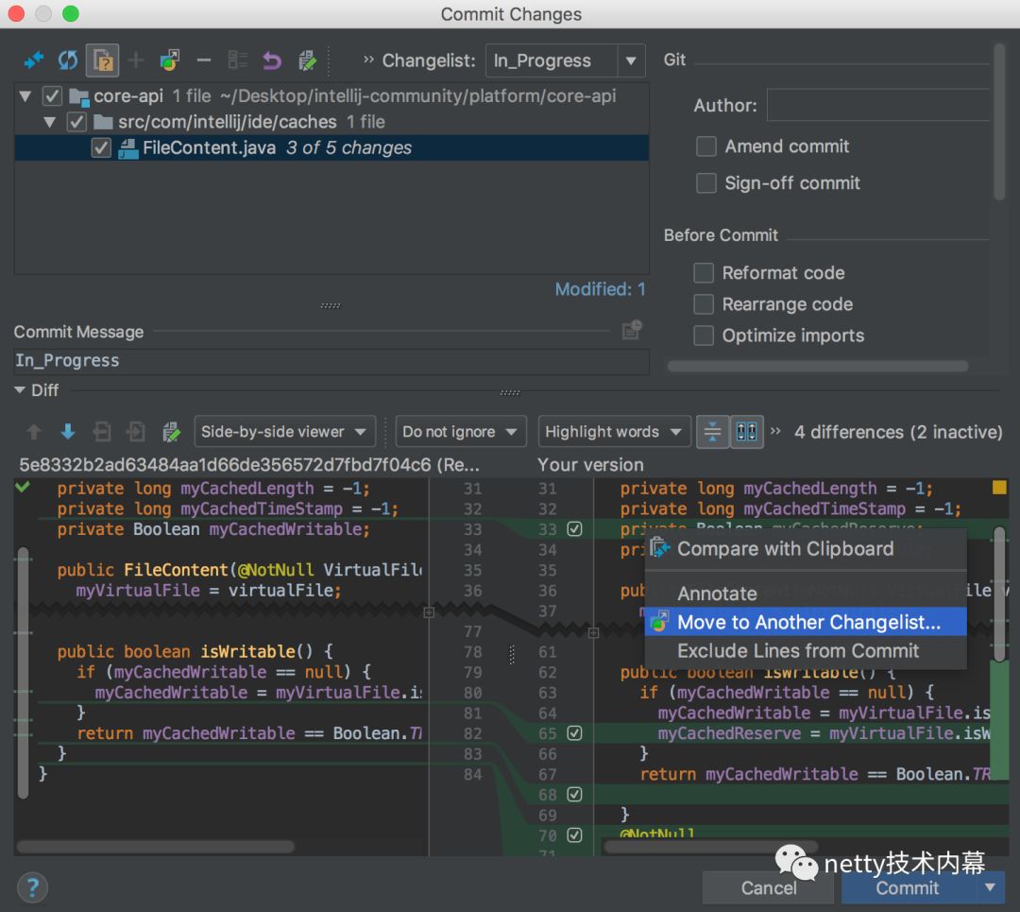
Task: Check the Rearrange code option
Action: click(704, 304)
